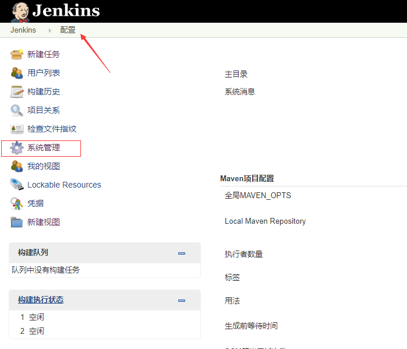The height and width of the screenshot is (349, 407).
Task: Click the Maven项目配置 section heading
Action: (x=247, y=179)
